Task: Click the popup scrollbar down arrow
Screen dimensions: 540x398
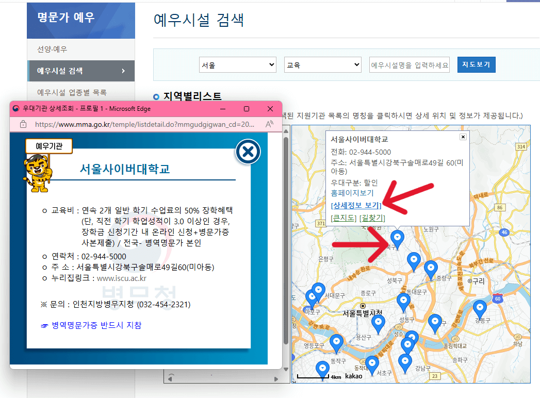Action: (286, 369)
